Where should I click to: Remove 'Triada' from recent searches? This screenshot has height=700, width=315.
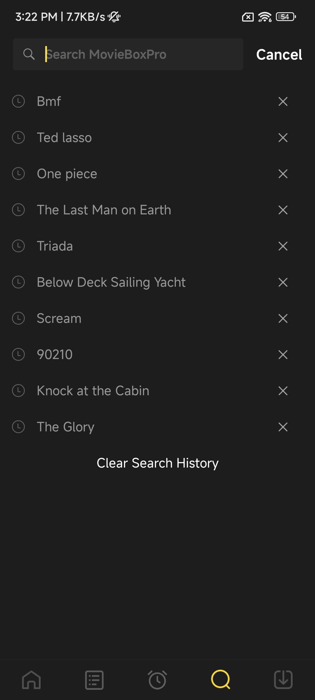283,246
